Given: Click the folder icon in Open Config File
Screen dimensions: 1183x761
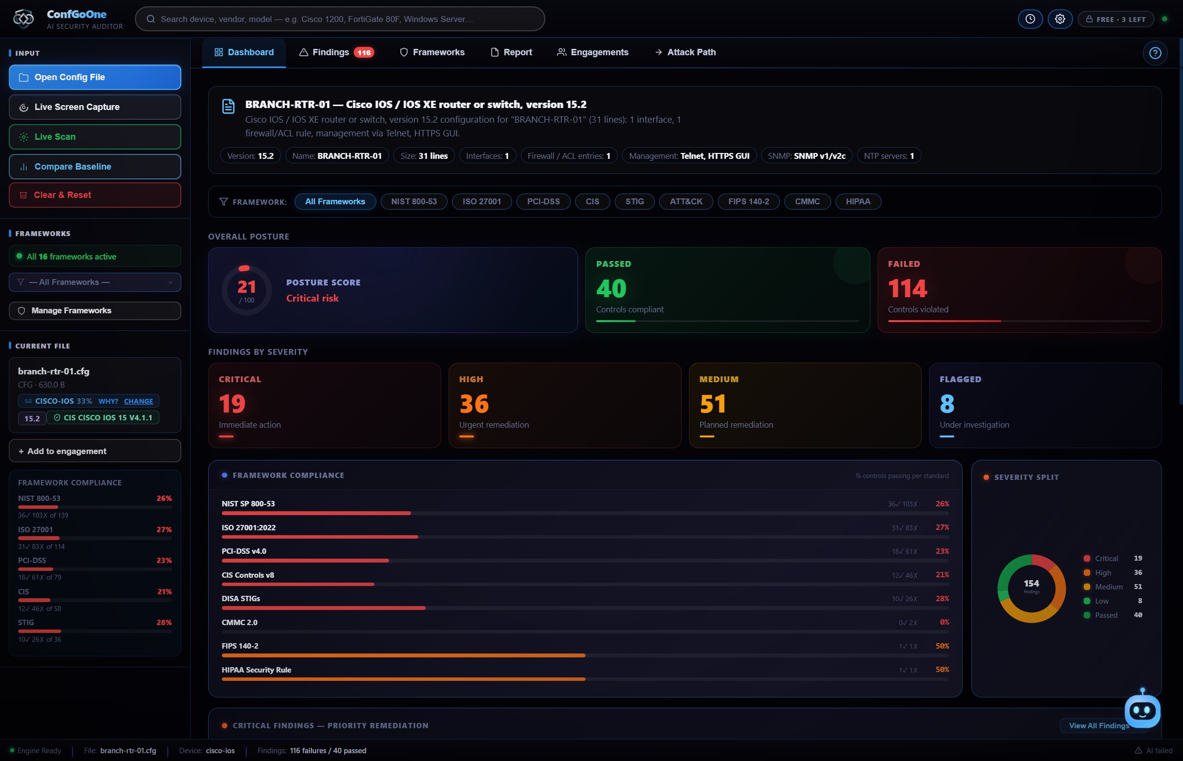Looking at the screenshot, I should coord(23,77).
